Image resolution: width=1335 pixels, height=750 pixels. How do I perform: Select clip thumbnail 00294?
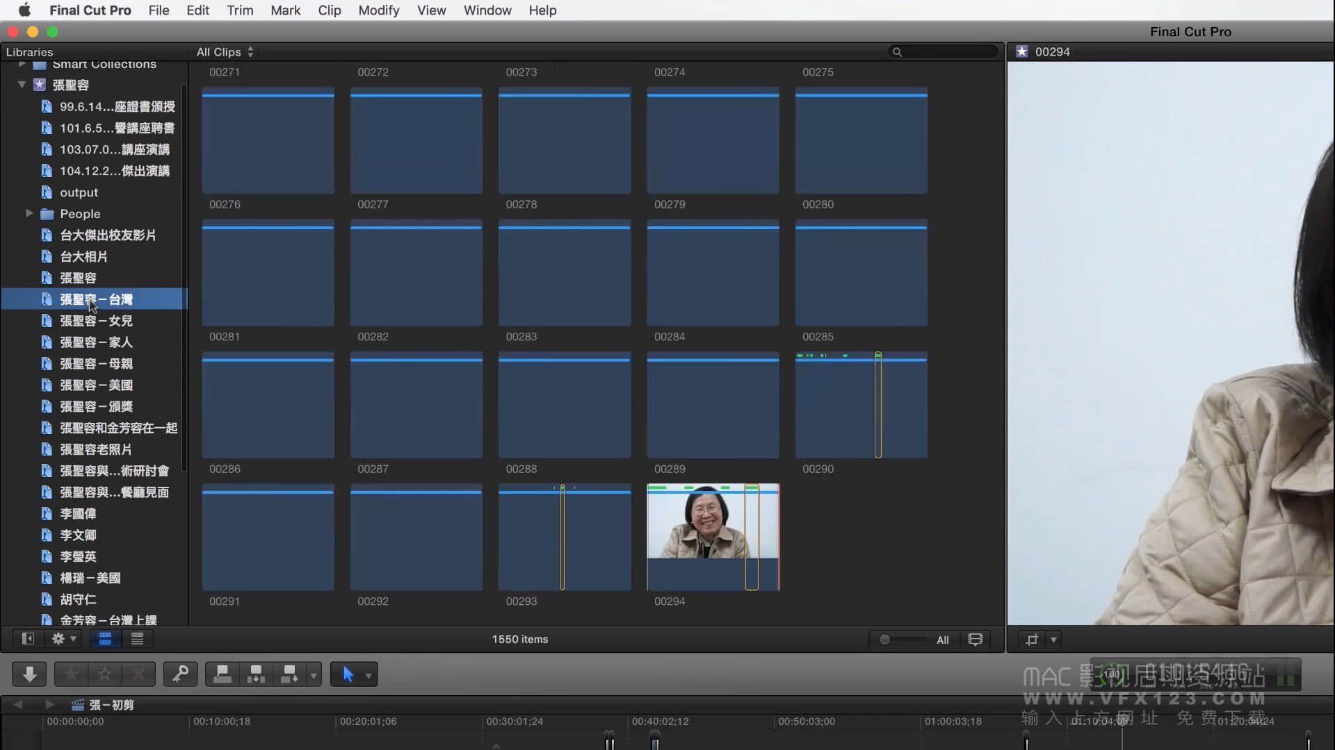pos(713,537)
